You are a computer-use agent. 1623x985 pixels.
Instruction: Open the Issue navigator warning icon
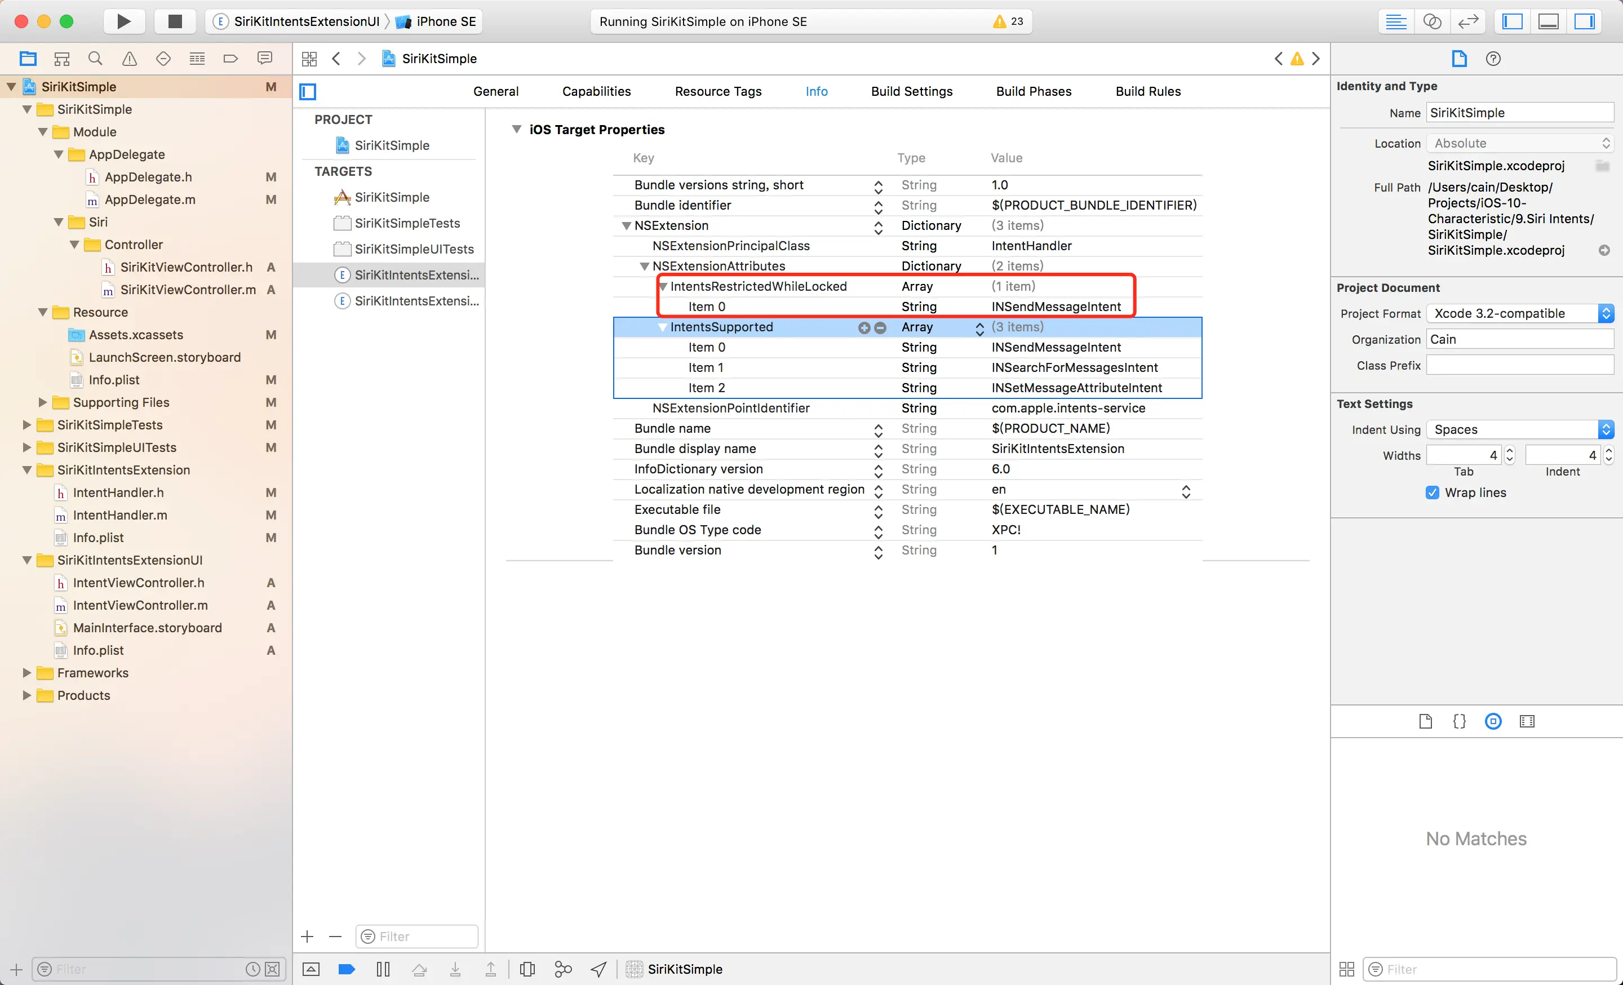[129, 59]
